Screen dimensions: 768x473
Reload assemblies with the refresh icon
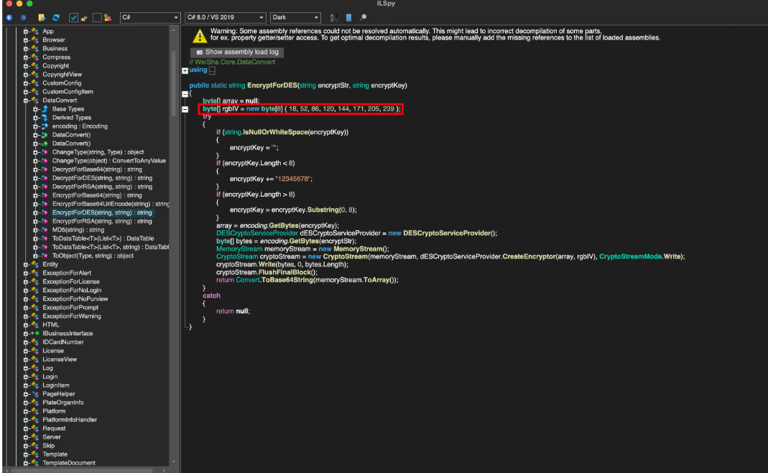click(x=55, y=17)
